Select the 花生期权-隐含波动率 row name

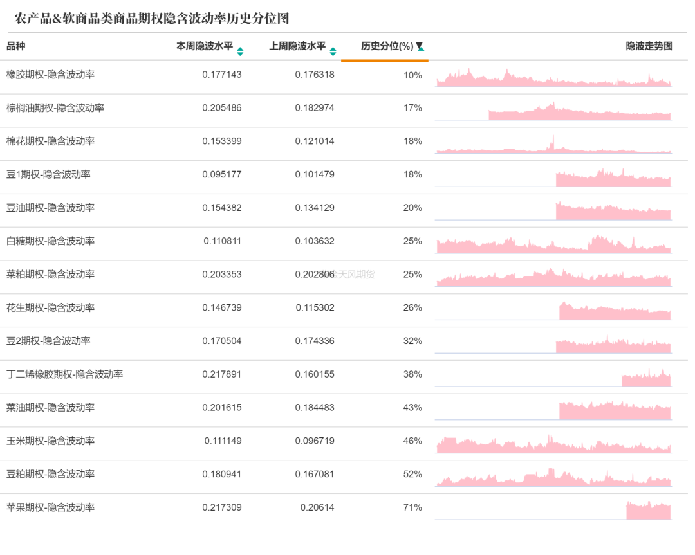click(x=51, y=307)
